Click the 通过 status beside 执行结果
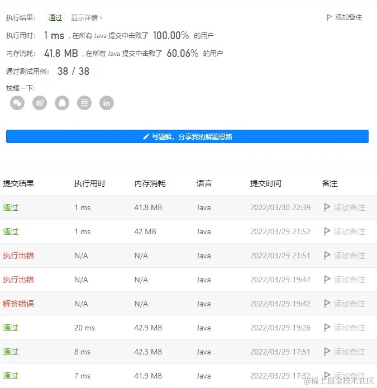This screenshot has height=388, width=377. 55,17
